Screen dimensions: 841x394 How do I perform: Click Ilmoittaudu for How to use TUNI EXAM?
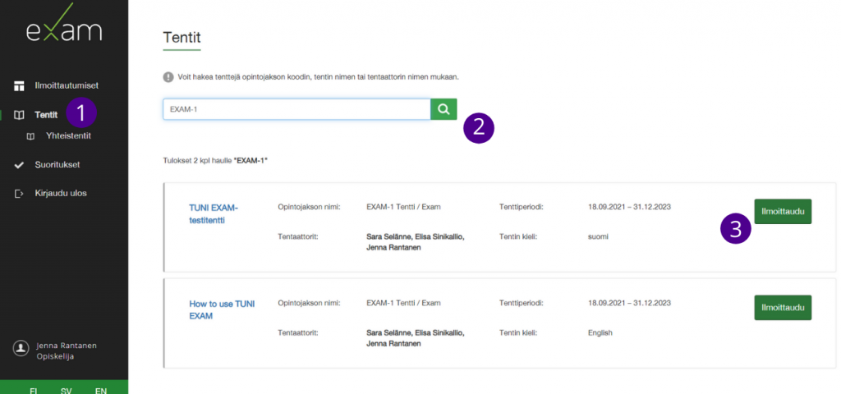point(782,307)
